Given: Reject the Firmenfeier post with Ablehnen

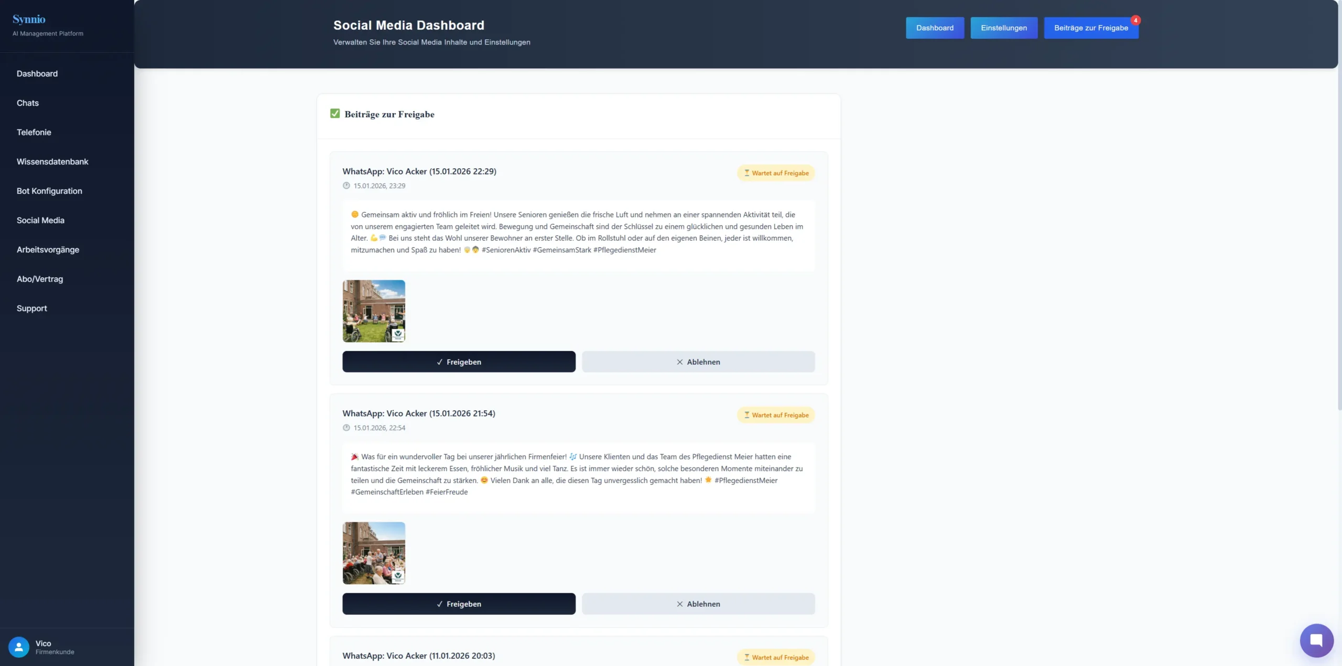Looking at the screenshot, I should (x=698, y=604).
